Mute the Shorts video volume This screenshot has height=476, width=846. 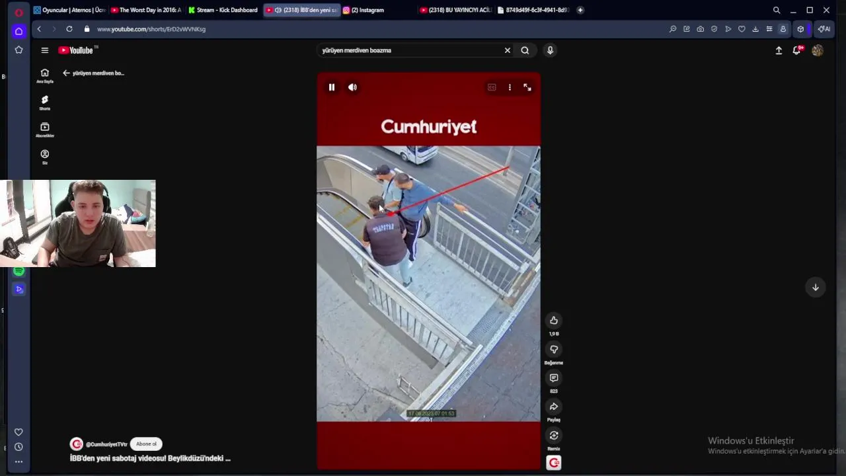[x=352, y=87]
